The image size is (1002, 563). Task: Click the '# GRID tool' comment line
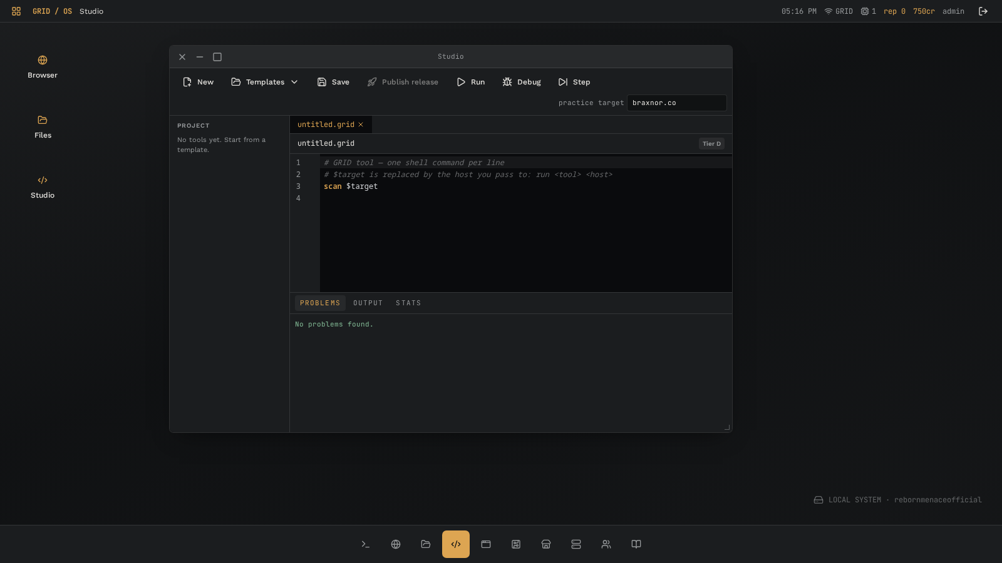pos(414,163)
